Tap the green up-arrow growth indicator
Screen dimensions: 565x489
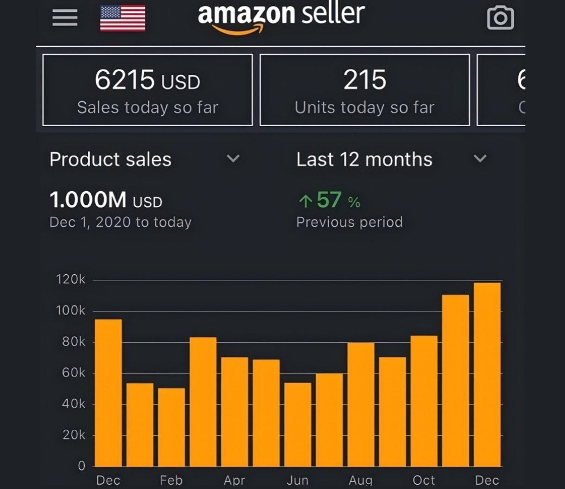click(x=305, y=202)
